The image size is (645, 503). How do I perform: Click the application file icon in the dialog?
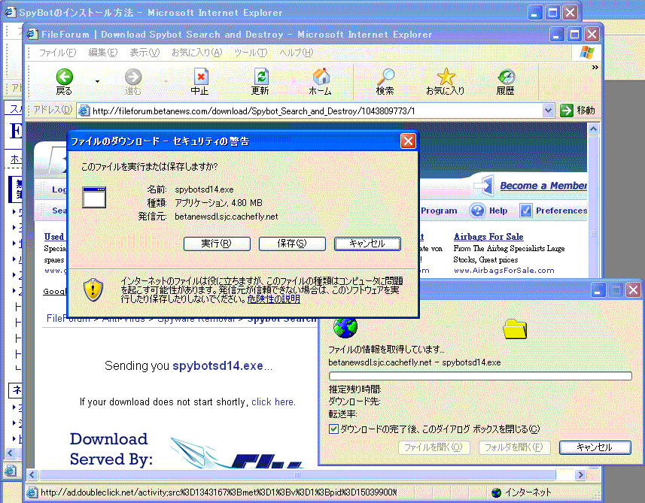pos(94,197)
